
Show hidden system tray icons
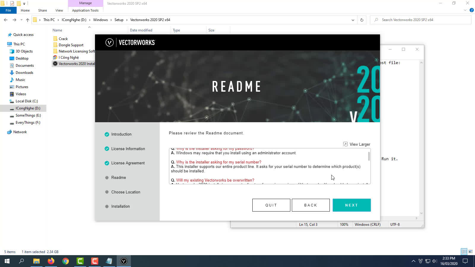tap(413, 261)
